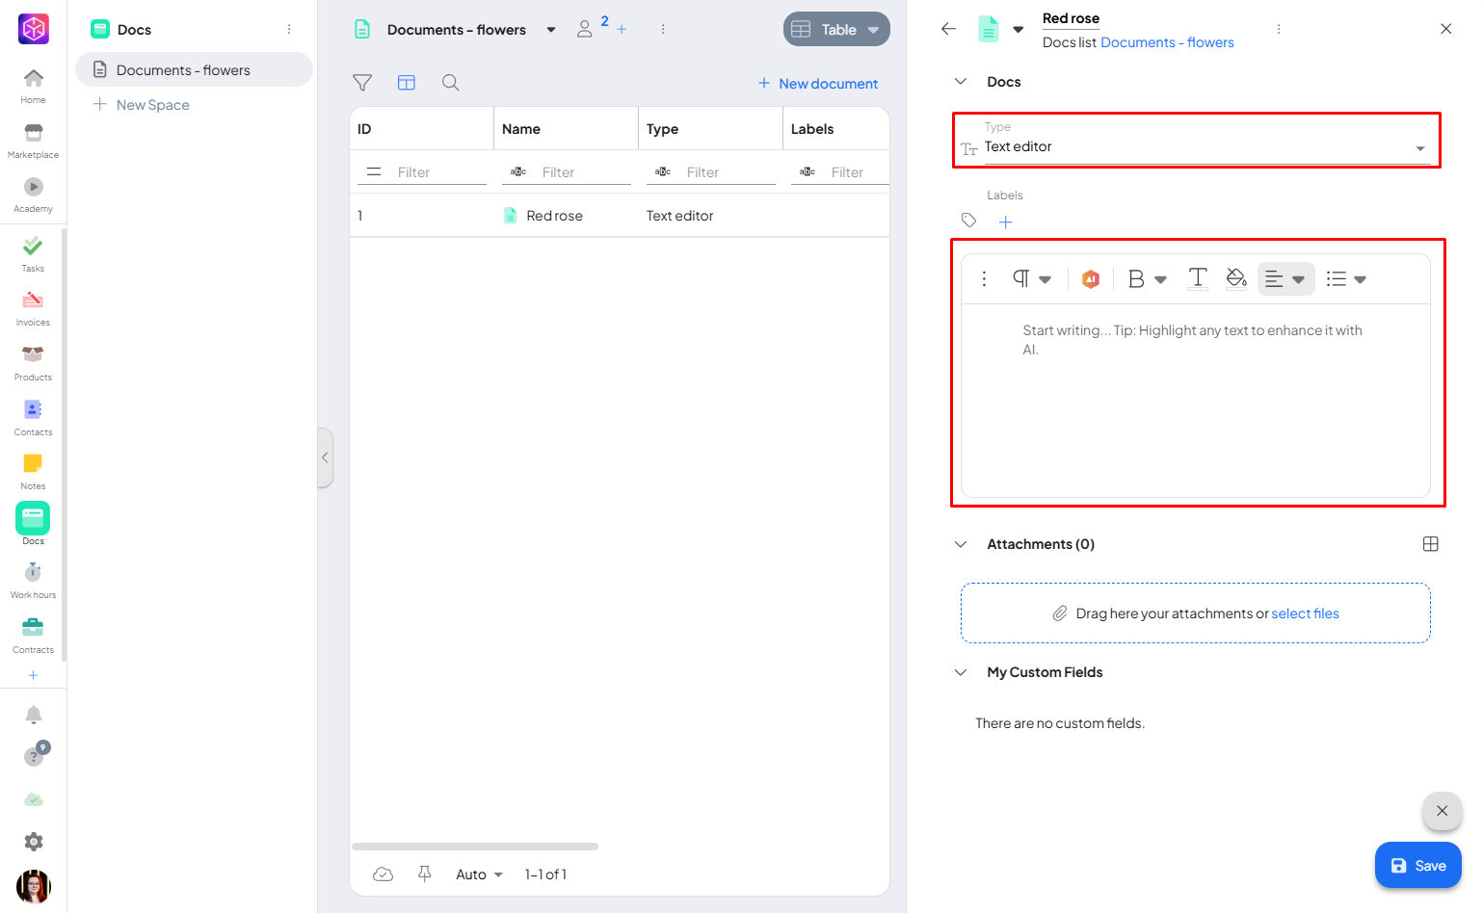Viewport: 1483px width, 913px height.
Task: Open Work hours app in sidebar
Action: [33, 581]
